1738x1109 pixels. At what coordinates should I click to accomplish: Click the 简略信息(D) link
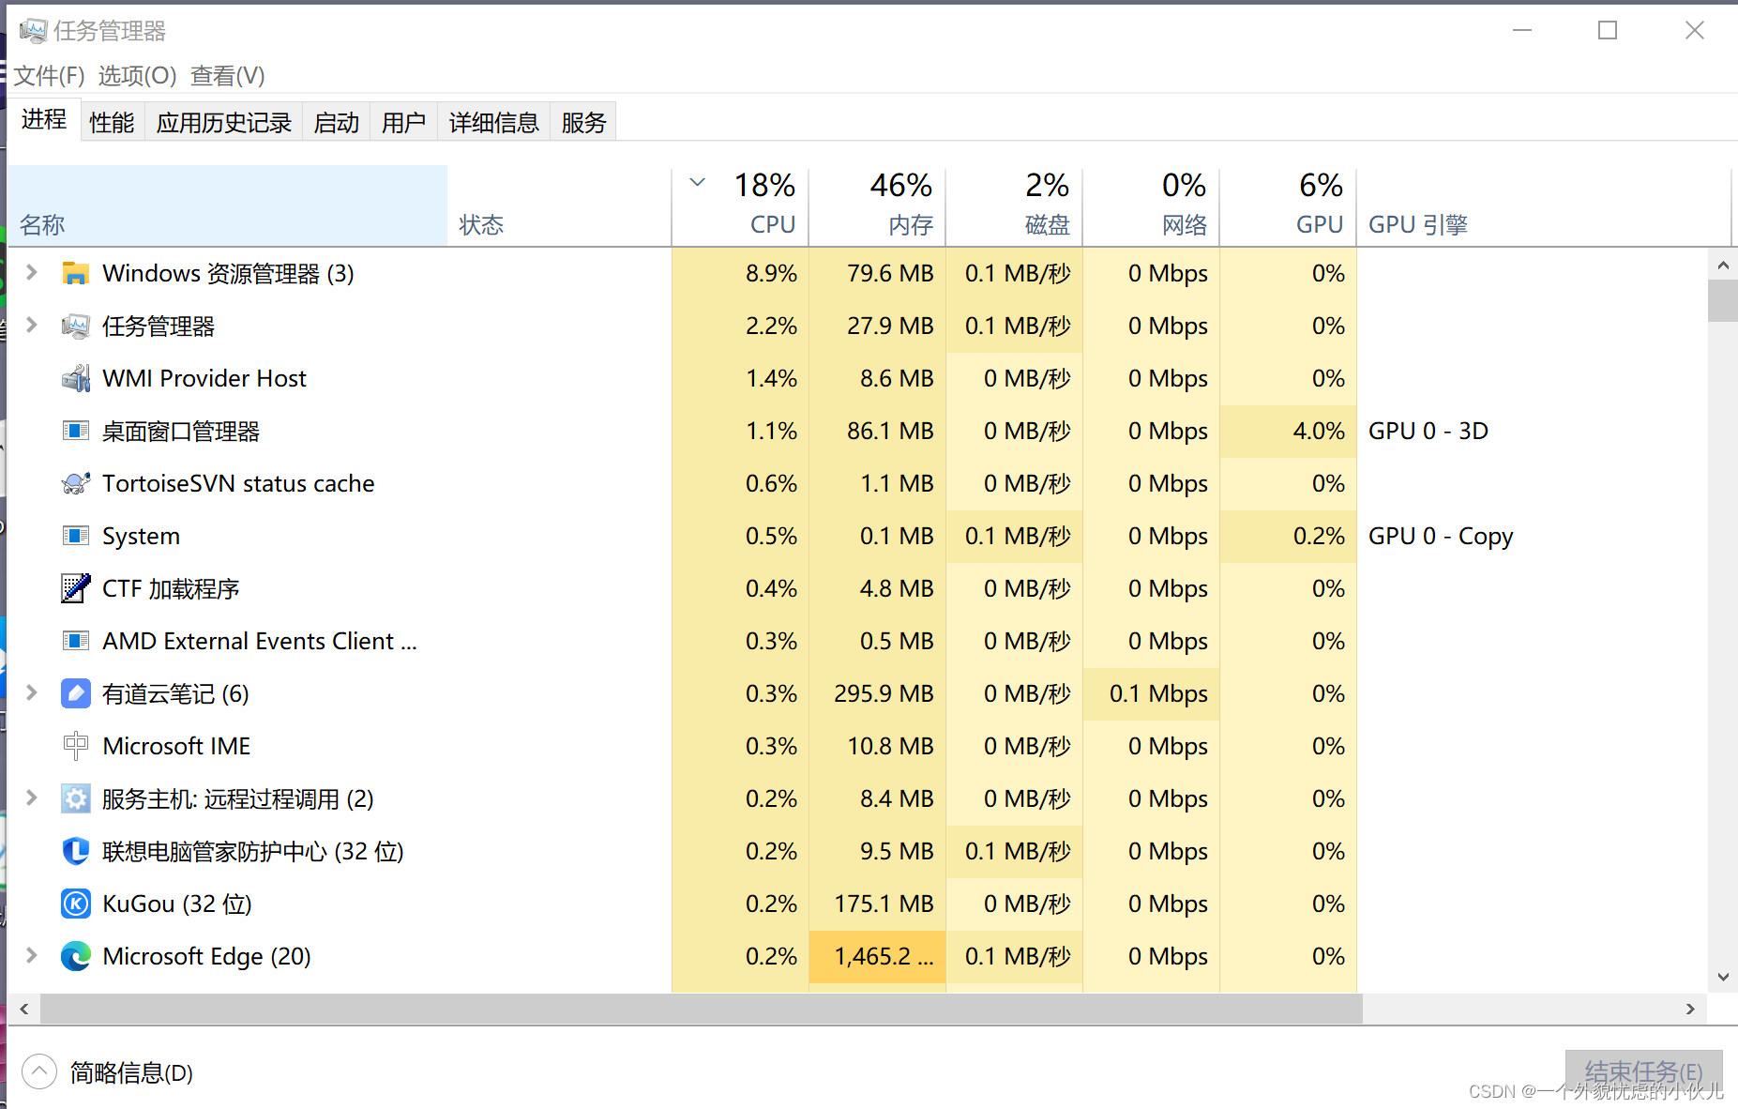(x=131, y=1072)
